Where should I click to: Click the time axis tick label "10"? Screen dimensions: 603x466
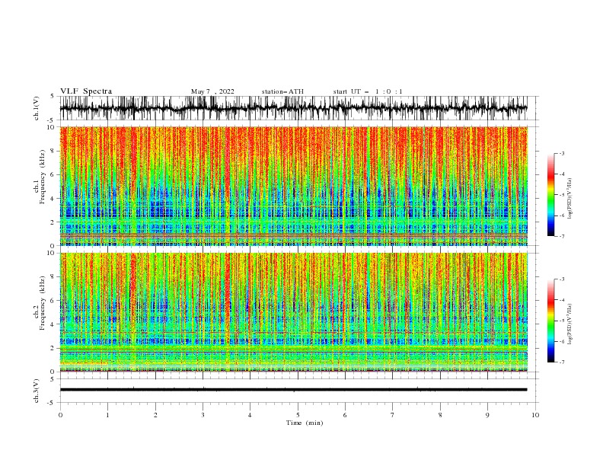coord(535,415)
